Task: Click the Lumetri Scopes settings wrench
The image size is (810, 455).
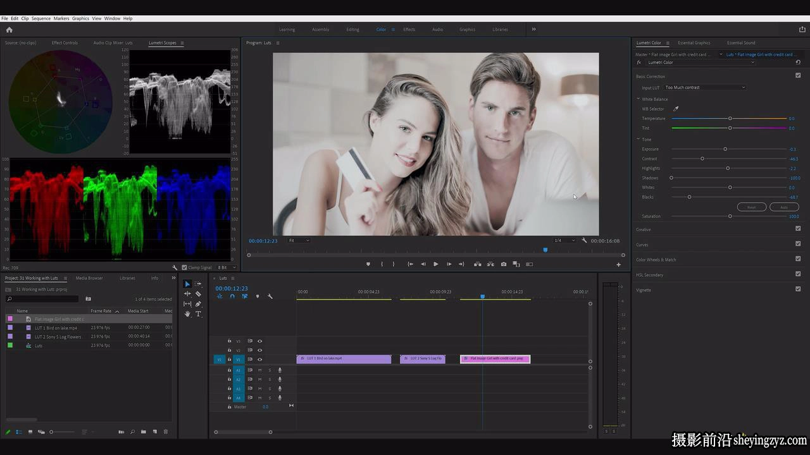Action: click(175, 267)
